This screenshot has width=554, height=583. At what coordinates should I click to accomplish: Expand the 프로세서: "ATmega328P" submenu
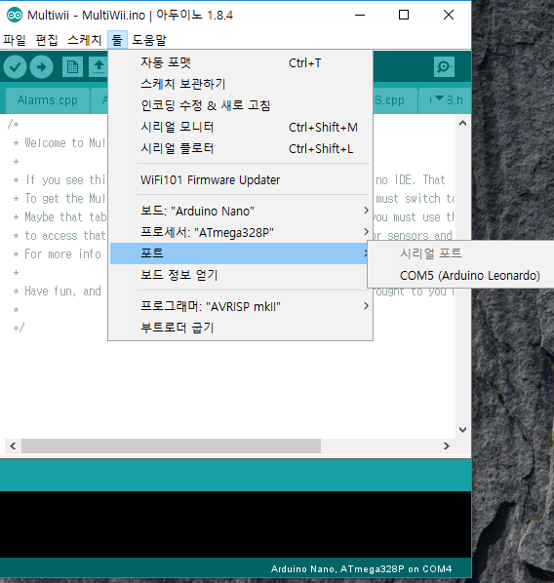point(240,232)
